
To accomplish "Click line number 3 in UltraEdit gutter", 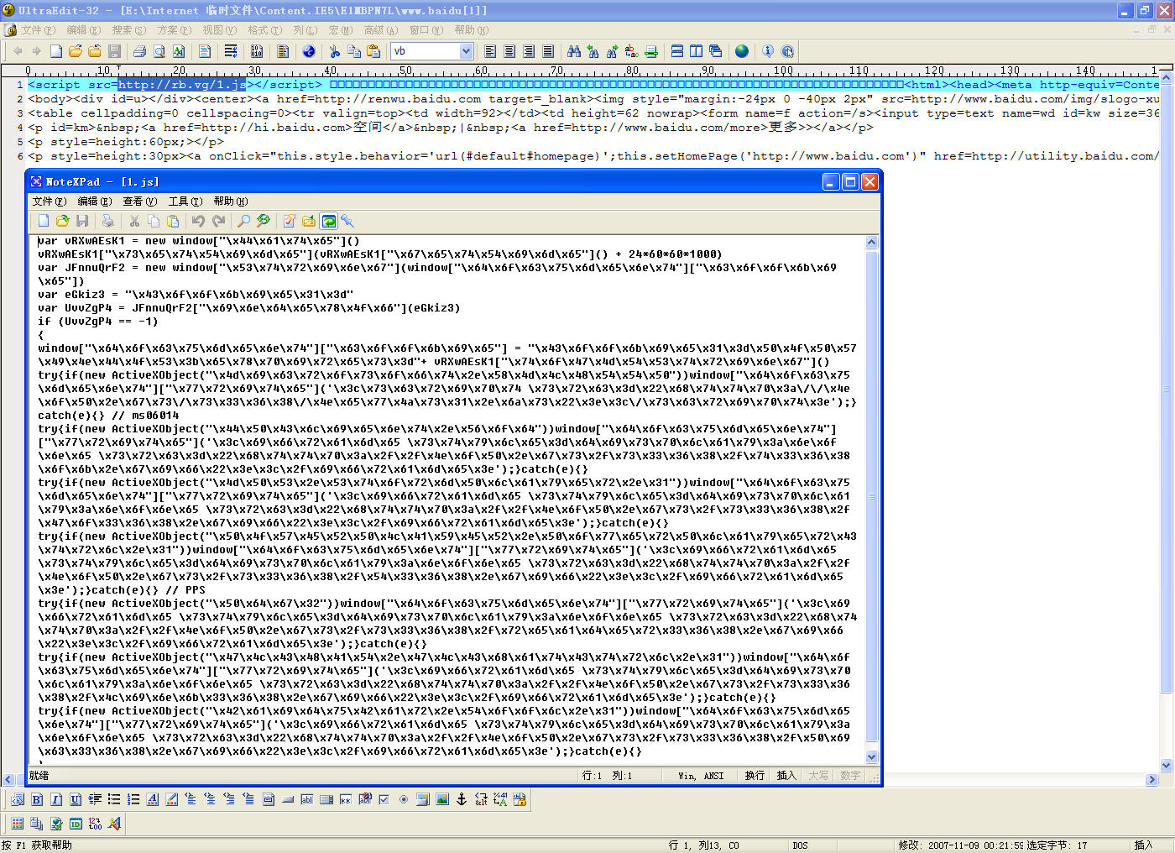I will click(20, 113).
